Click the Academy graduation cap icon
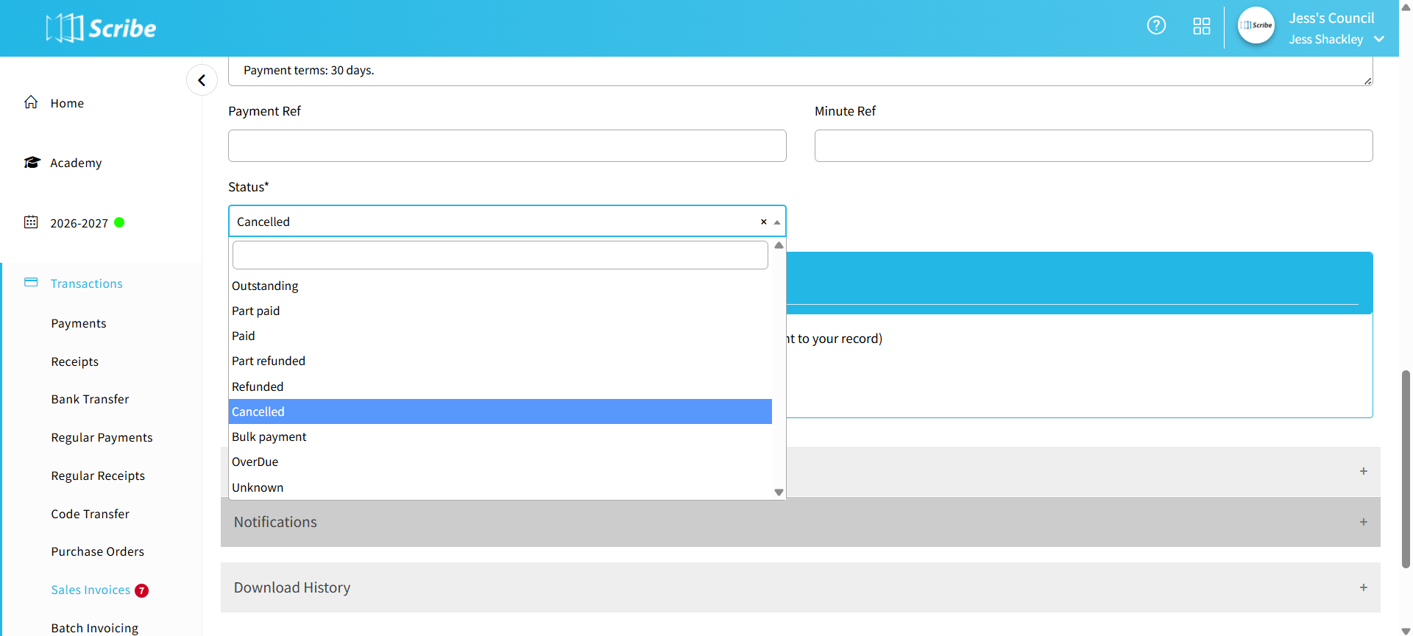Image resolution: width=1413 pixels, height=636 pixels. pyautogui.click(x=32, y=162)
